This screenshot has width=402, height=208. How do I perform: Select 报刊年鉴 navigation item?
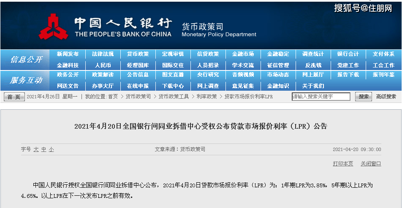coord(383,75)
